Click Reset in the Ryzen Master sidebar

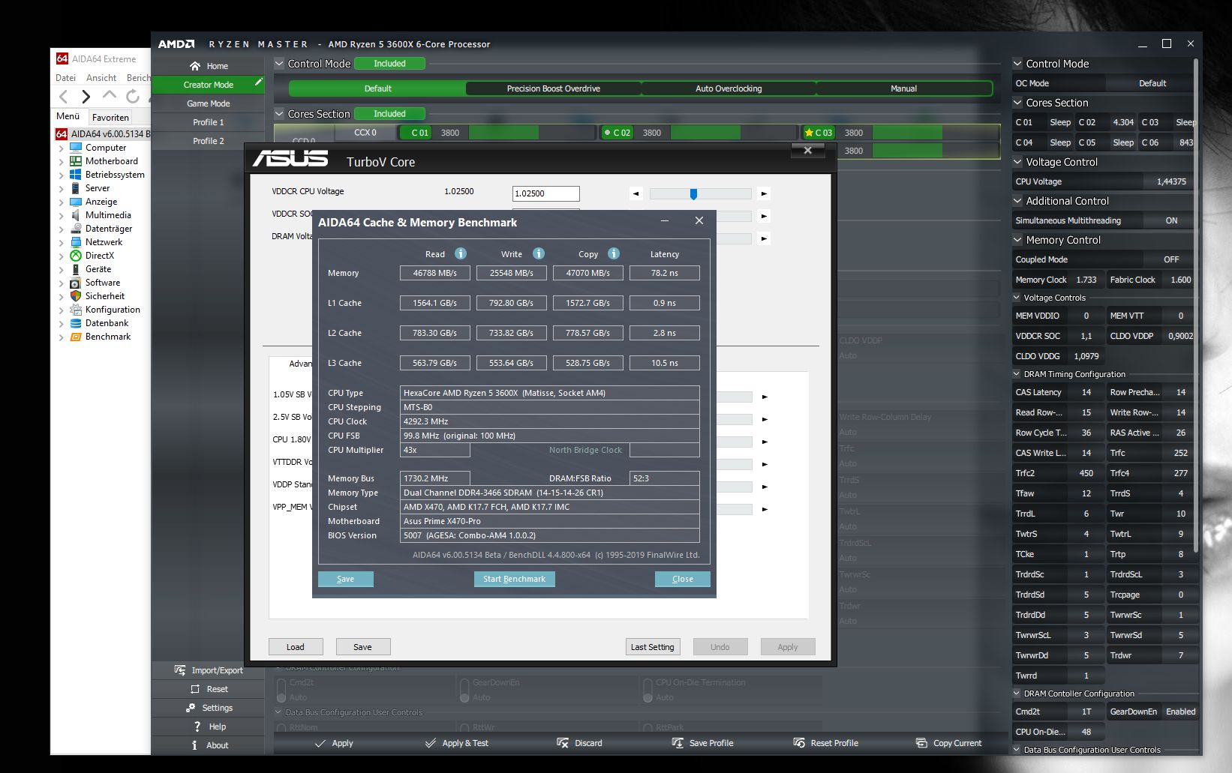[x=209, y=689]
